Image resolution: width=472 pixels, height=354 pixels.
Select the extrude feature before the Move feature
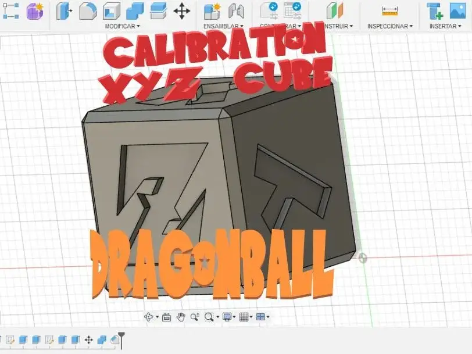(x=75, y=340)
